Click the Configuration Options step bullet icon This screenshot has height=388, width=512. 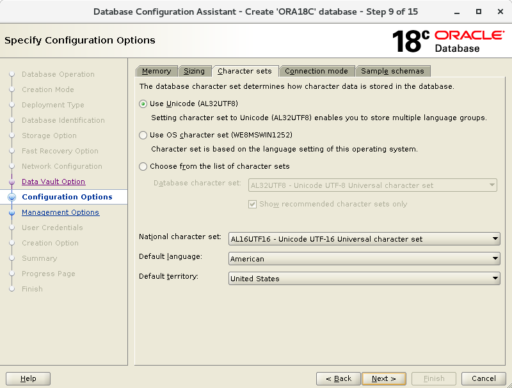click(12, 197)
